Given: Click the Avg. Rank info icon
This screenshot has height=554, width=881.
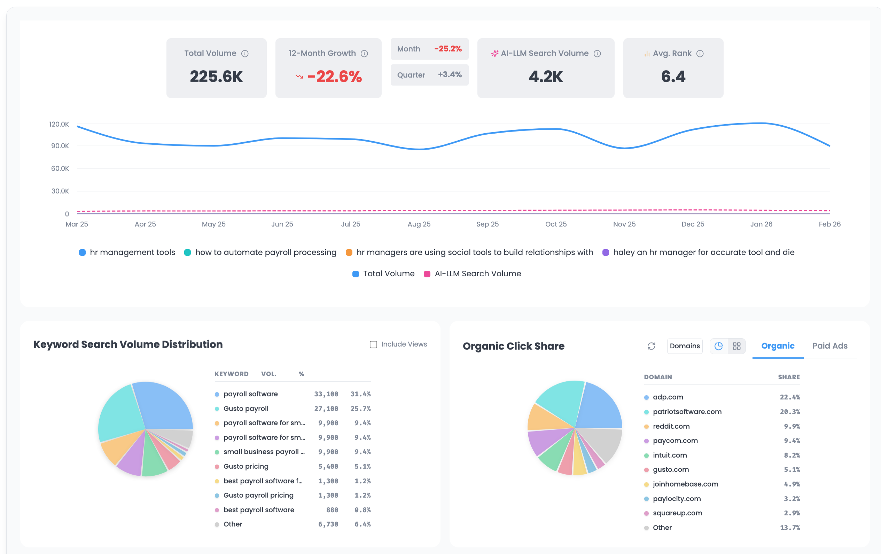Looking at the screenshot, I should [700, 54].
